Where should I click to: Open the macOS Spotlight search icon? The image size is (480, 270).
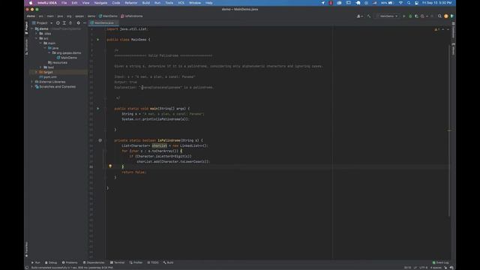[x=409, y=3]
